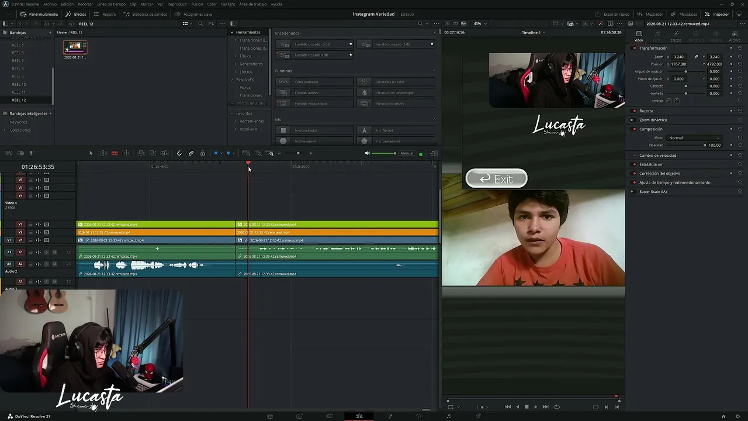Play forward in the viewer
Viewport: 748px width, 421px height.
click(535, 407)
